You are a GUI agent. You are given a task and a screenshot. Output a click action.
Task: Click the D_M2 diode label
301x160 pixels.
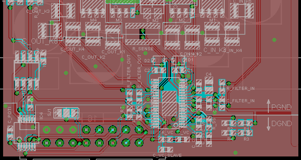click(x=153, y=20)
